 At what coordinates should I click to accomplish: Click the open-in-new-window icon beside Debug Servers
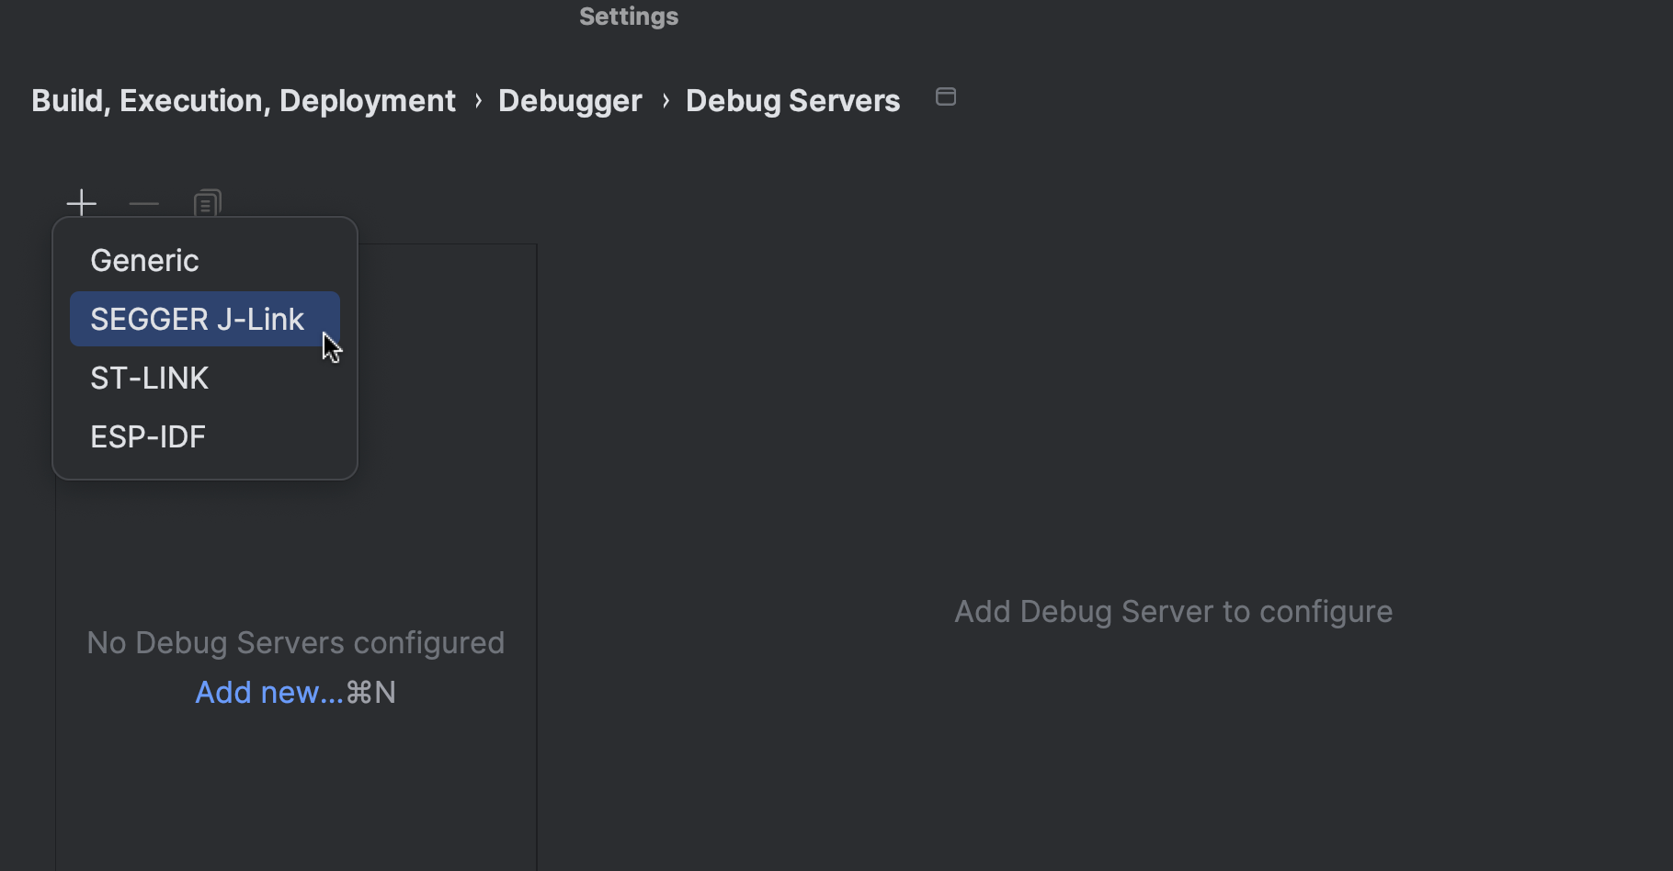946,96
